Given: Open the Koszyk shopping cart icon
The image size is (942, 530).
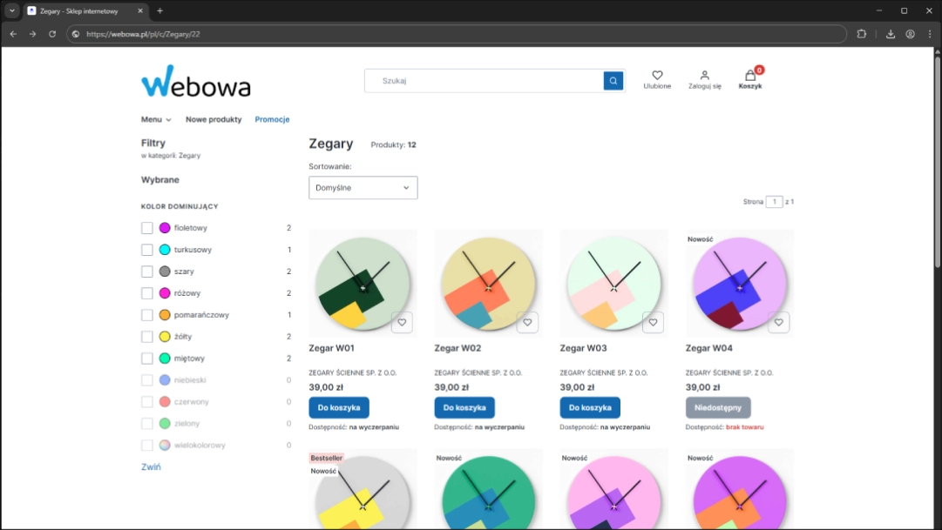Looking at the screenshot, I should 750,76.
